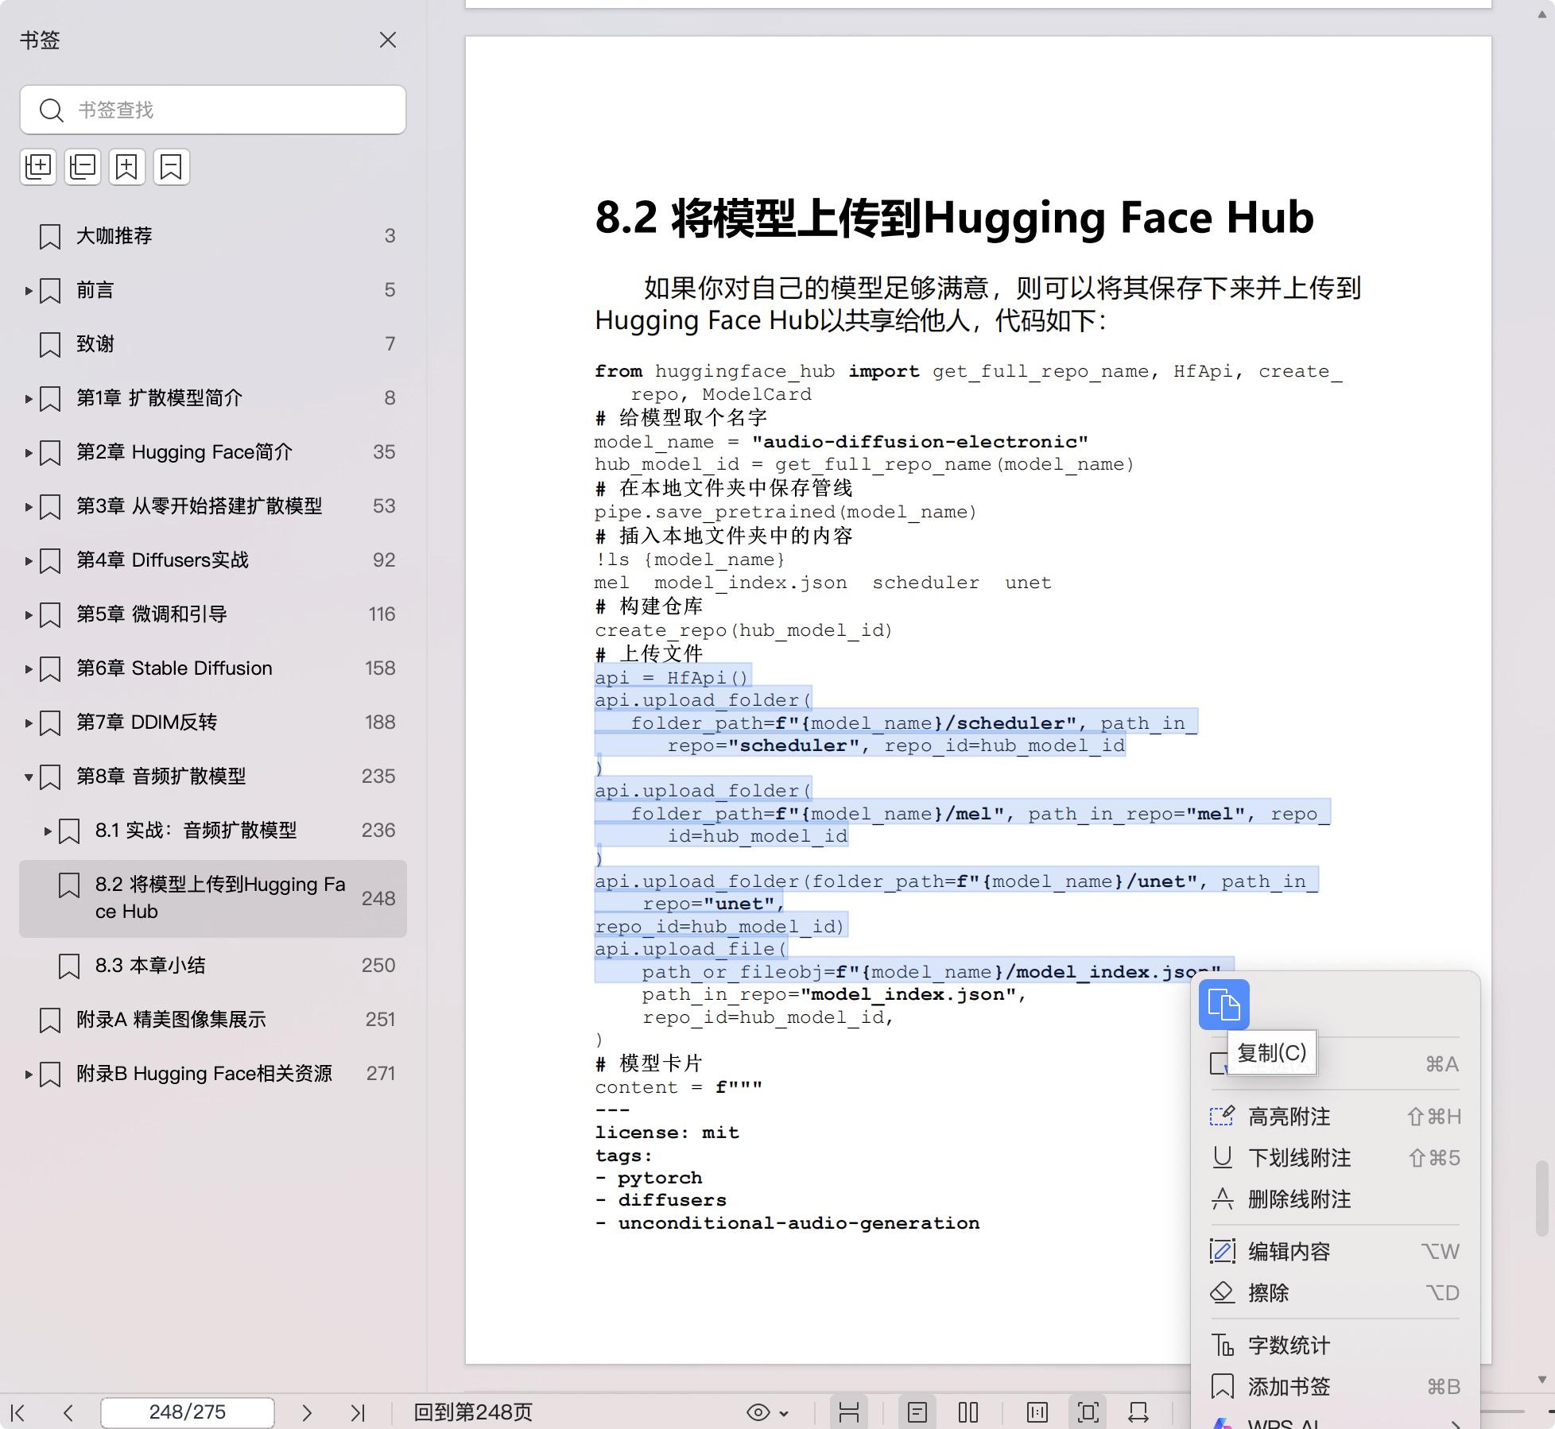The height and width of the screenshot is (1429, 1555).
Task: Expand 第4章 Diffusers实战
Action: [29, 561]
